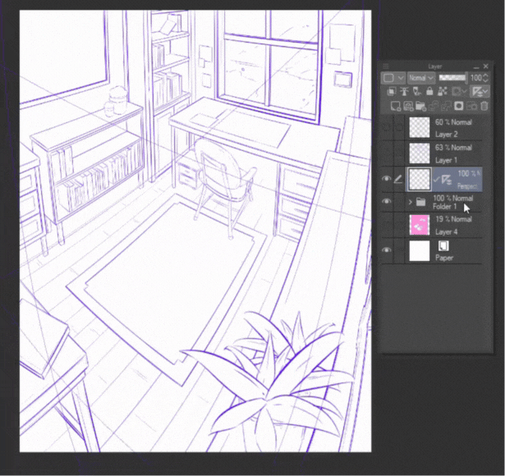Click the '19 % Normal' label
Screen dimensions: 505x476
(x=453, y=219)
